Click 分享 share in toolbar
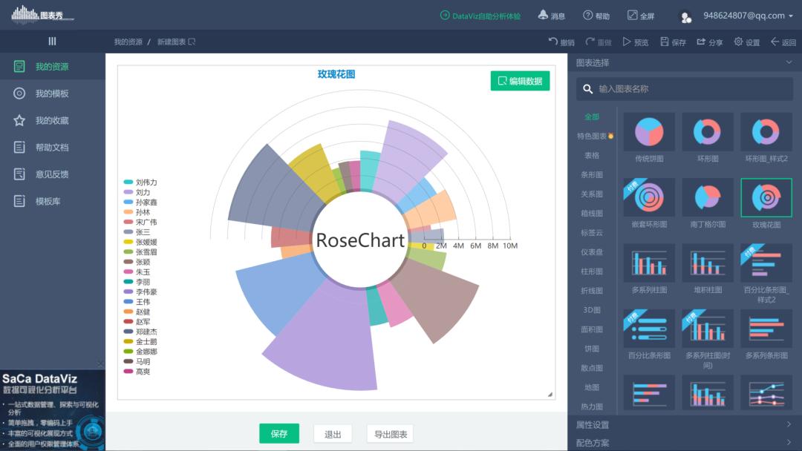 (x=709, y=42)
